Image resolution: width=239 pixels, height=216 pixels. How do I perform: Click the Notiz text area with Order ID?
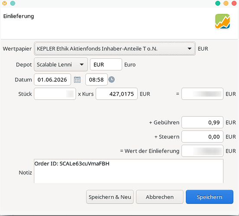click(x=129, y=171)
